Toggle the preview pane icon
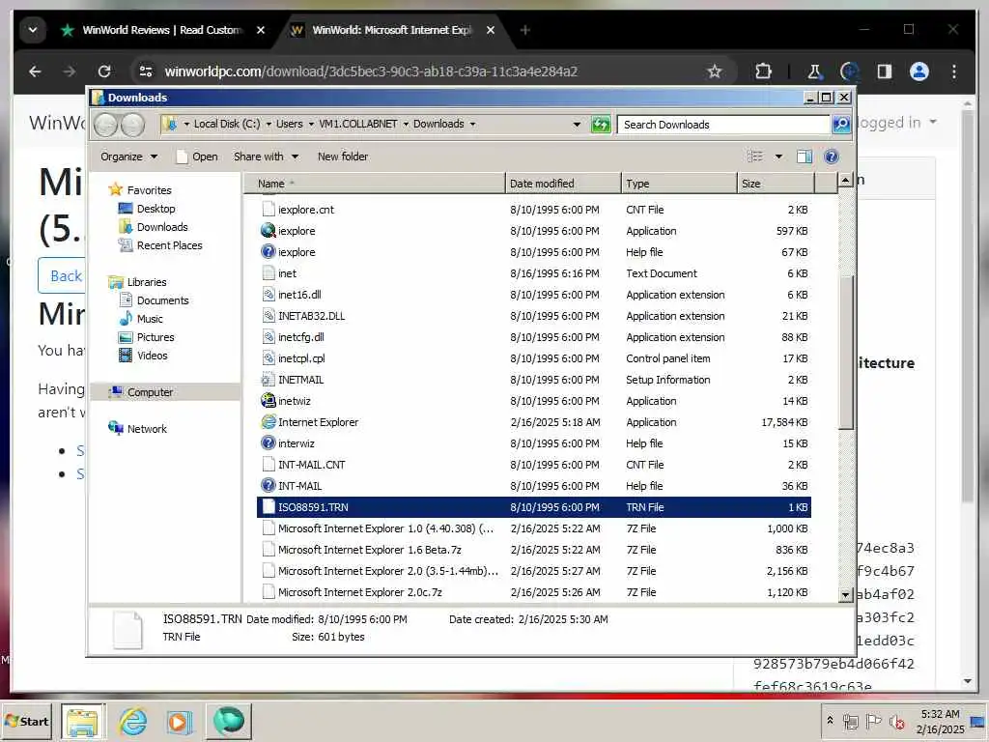989x742 pixels. click(x=805, y=157)
